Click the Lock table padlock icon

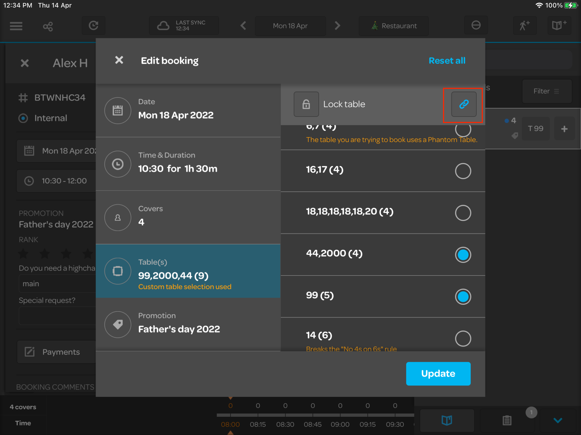tap(306, 104)
